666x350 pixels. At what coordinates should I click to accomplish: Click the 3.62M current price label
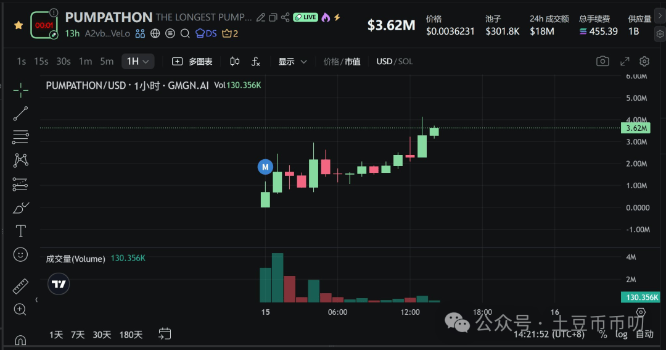635,128
